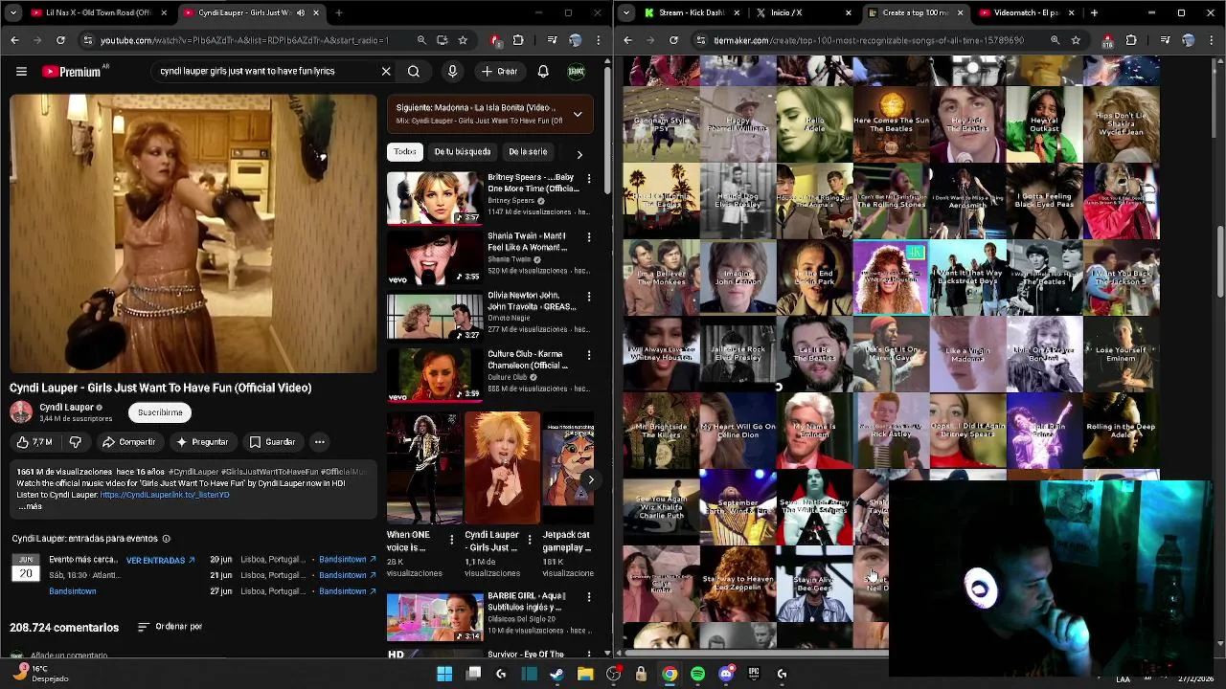Viewport: 1226px width, 689px height.
Task: Open the YouTube account avatar menu
Action: [x=576, y=72]
